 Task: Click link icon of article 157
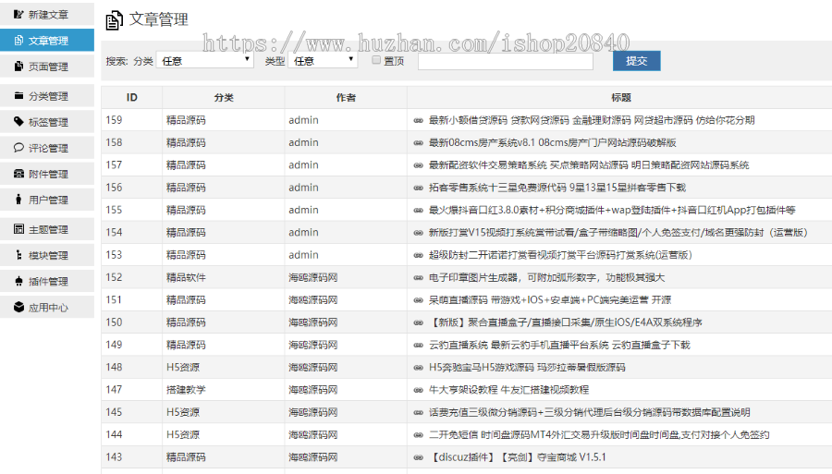click(418, 165)
